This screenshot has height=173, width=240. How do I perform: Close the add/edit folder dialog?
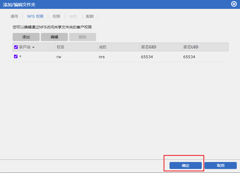click(234, 4)
